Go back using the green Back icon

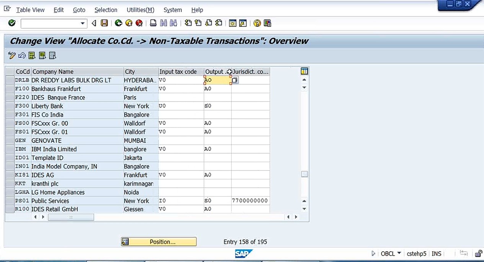(119, 23)
